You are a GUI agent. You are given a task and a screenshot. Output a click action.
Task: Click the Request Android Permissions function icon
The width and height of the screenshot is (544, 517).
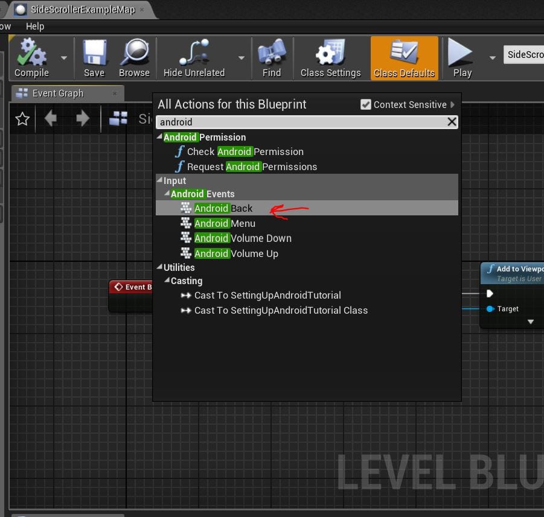pos(179,167)
